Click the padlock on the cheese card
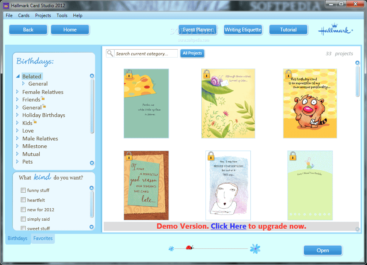Screen dimensions: 367x265 click(x=129, y=74)
